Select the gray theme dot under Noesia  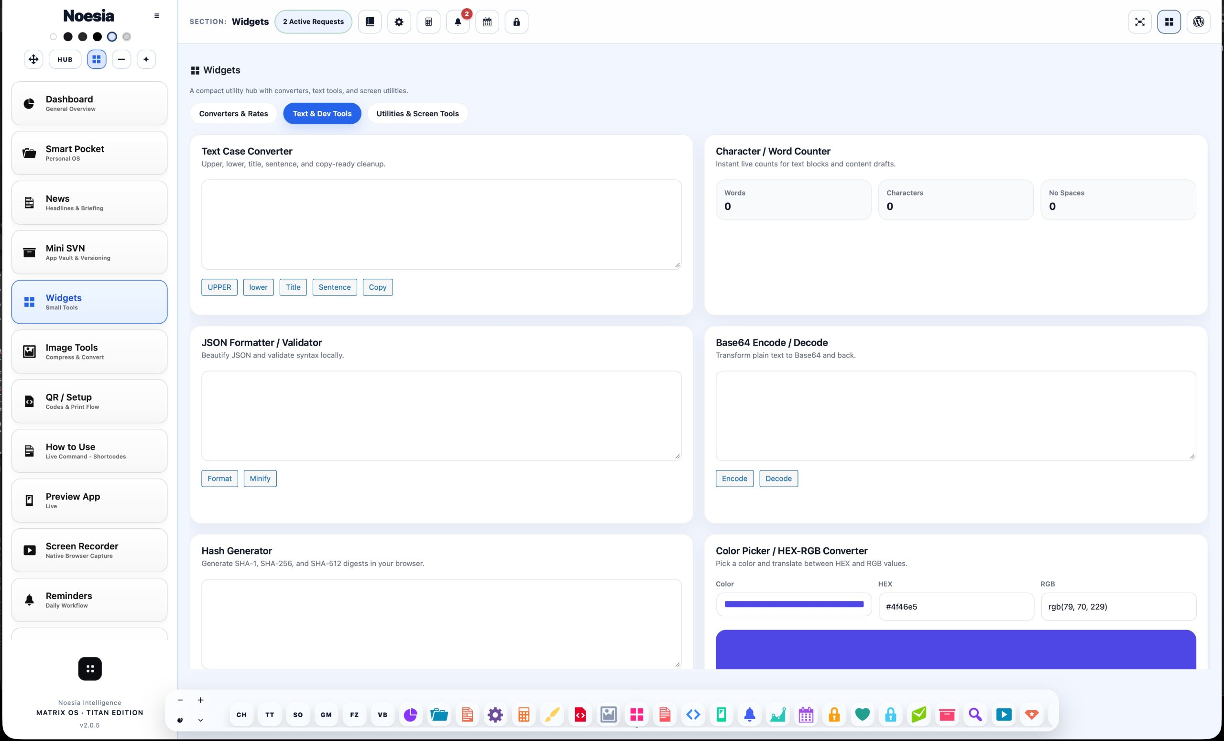[x=127, y=37]
